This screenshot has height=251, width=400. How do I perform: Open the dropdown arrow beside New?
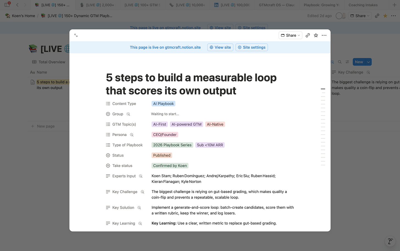click(x=368, y=62)
